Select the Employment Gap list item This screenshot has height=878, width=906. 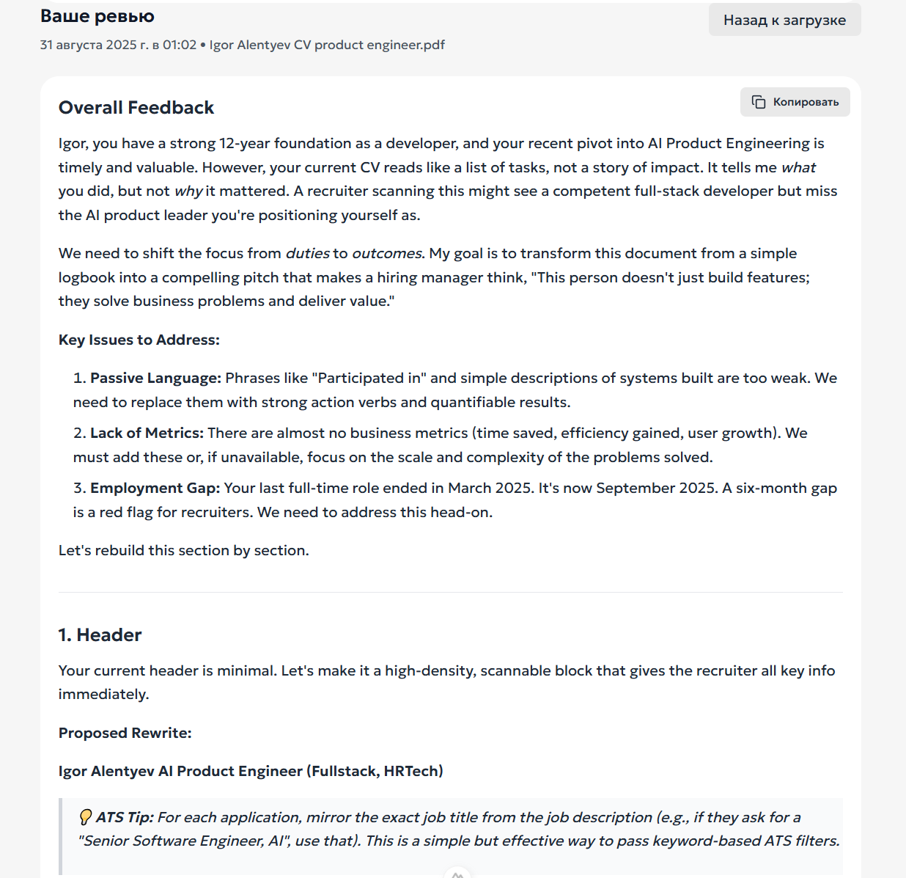pos(454,500)
